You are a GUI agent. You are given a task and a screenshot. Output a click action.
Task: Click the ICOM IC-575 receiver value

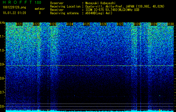[x=112, y=10]
